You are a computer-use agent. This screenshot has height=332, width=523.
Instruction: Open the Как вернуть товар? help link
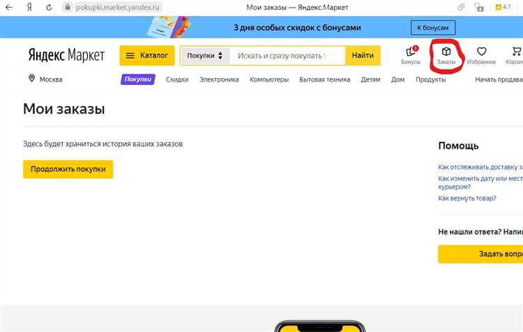467,198
